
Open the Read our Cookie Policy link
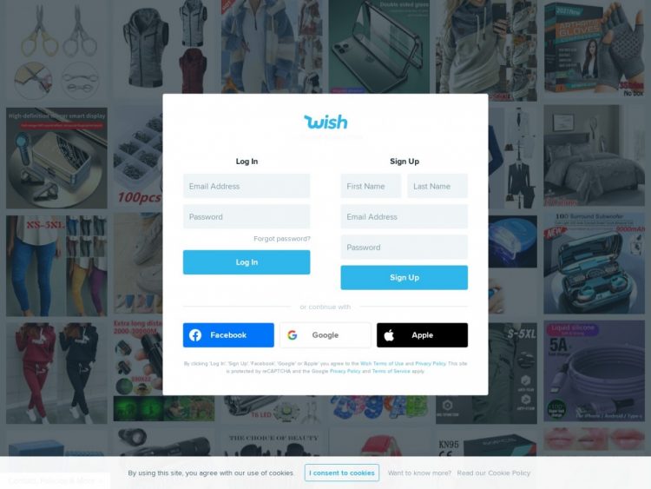[x=493, y=472]
